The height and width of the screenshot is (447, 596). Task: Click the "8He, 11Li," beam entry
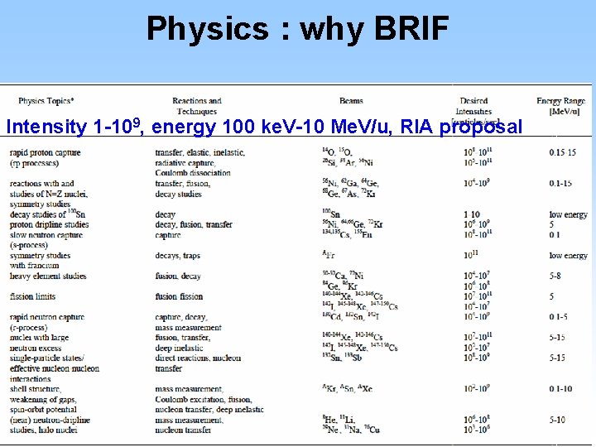coord(339,419)
